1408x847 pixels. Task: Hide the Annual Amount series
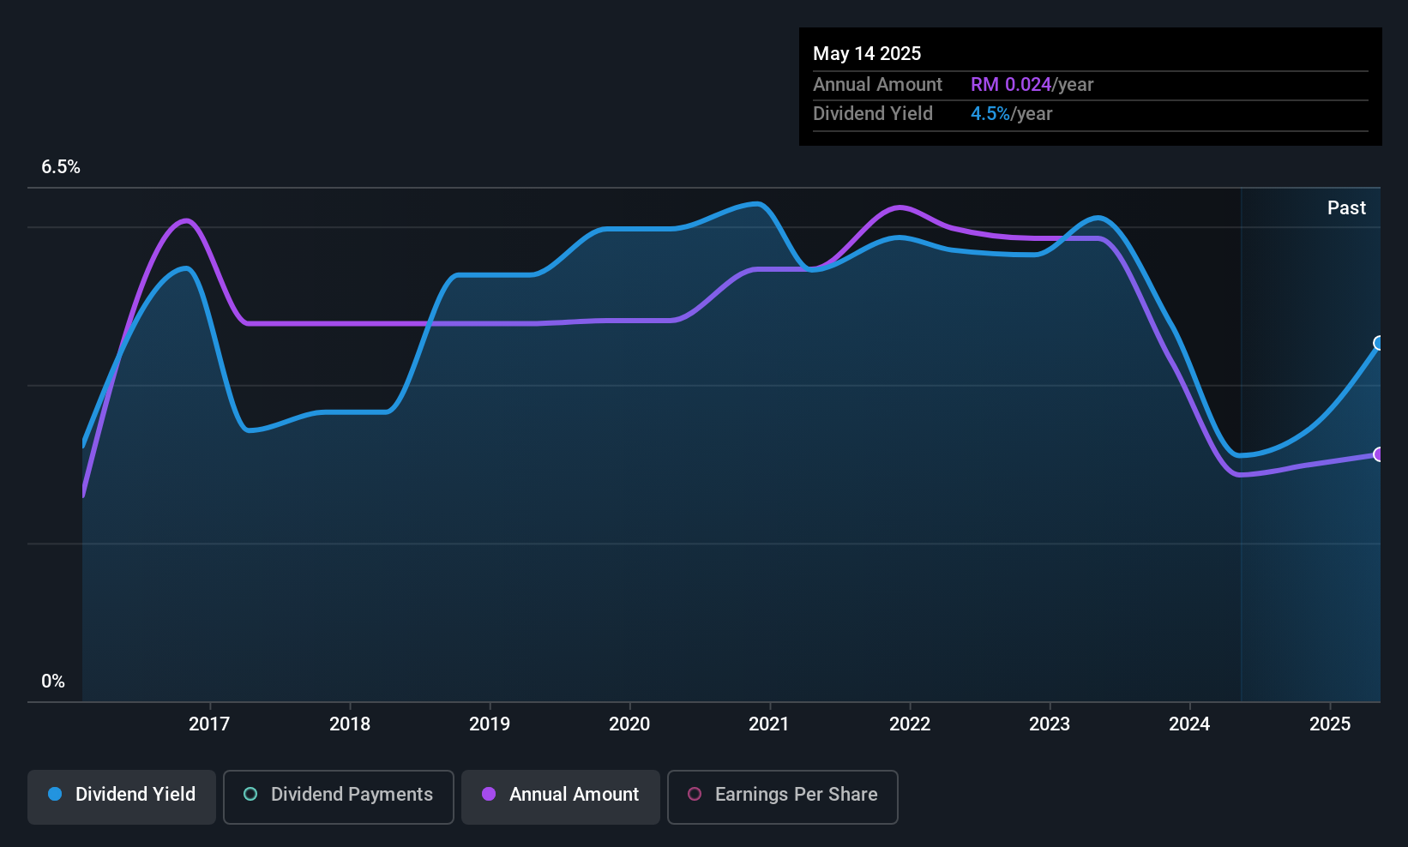coord(561,795)
